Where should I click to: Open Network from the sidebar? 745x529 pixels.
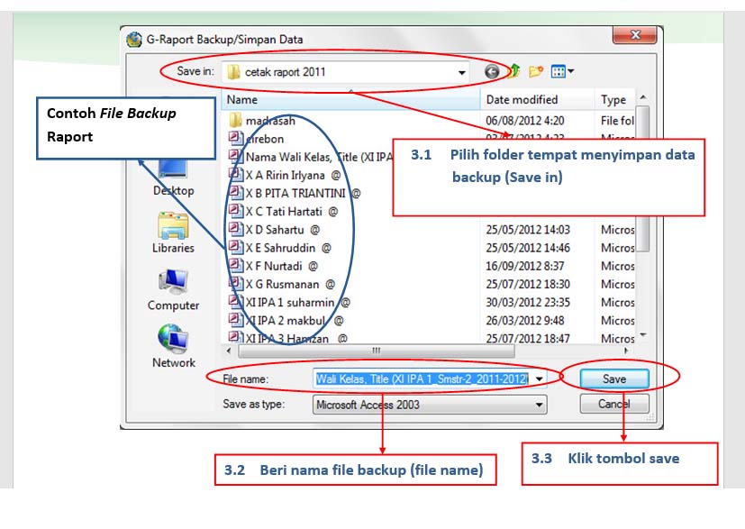point(171,347)
